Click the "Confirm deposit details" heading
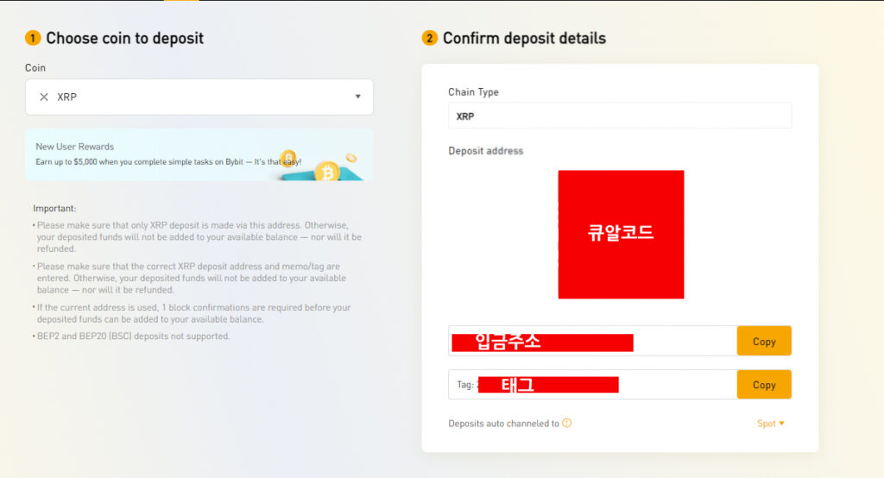 pos(524,38)
